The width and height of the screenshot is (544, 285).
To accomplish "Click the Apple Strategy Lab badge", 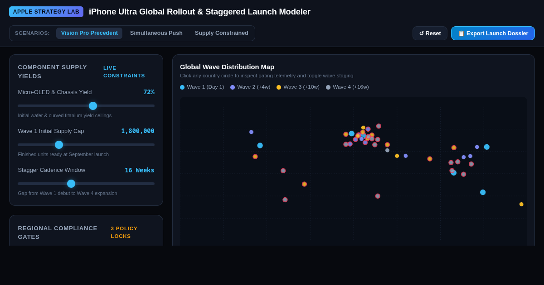I will [x=46, y=12].
